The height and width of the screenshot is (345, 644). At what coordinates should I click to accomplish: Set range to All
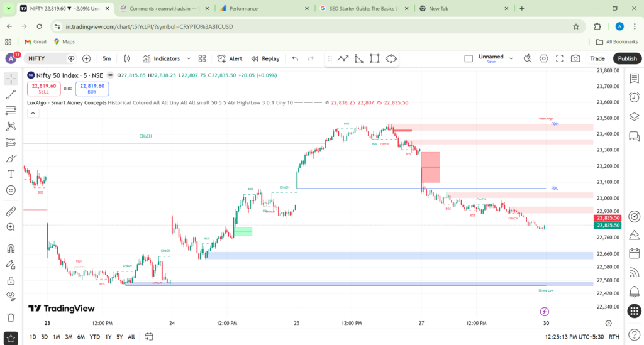click(x=131, y=337)
